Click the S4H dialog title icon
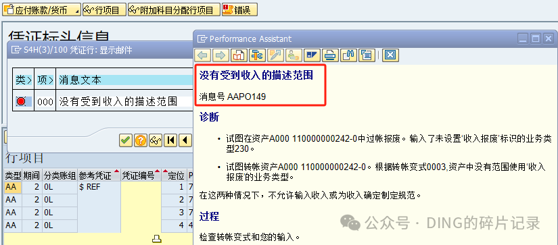This screenshot has width=558, height=245. pyautogui.click(x=16, y=50)
